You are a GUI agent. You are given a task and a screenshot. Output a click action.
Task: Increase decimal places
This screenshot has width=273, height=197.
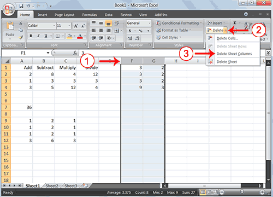click(x=130, y=38)
